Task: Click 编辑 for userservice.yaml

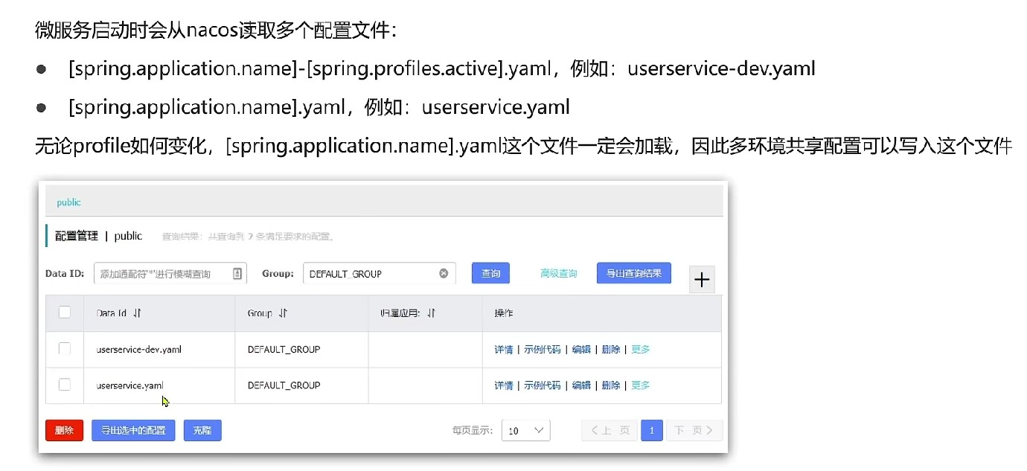Action: click(x=581, y=385)
